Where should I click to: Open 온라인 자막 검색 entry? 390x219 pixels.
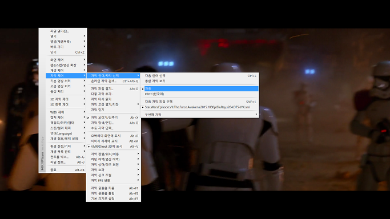tap(114, 81)
